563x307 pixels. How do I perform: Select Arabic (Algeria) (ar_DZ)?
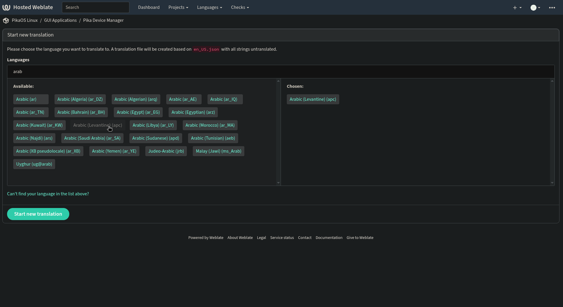(x=80, y=99)
